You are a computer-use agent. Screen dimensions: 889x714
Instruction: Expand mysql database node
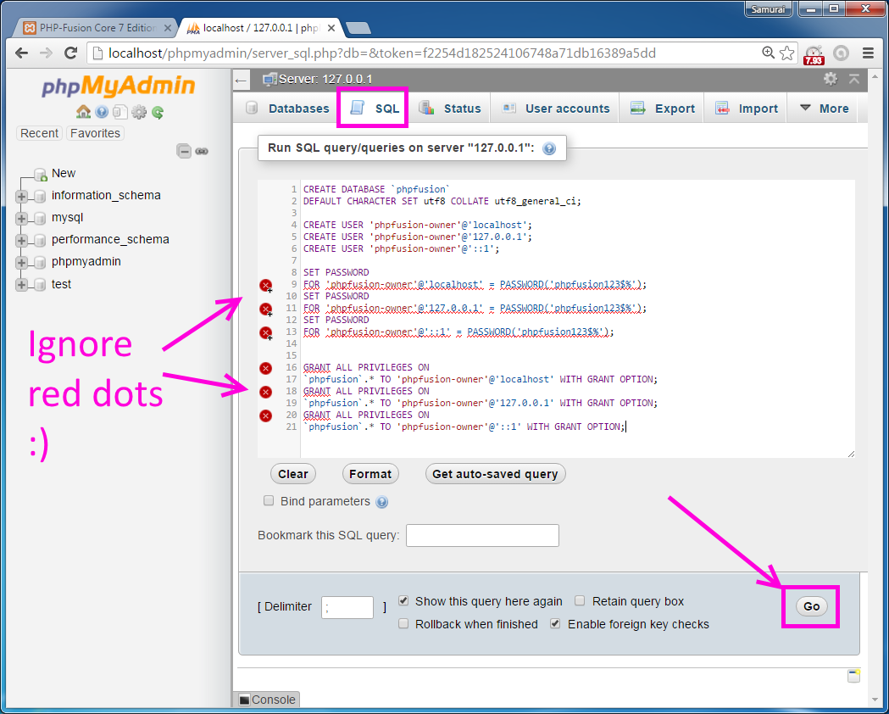pyautogui.click(x=21, y=218)
